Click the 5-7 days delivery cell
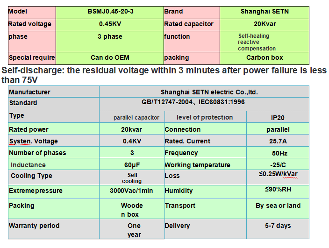 [x=278, y=226]
